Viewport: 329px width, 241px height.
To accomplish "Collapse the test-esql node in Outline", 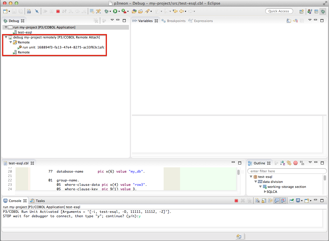I will click(251, 177).
